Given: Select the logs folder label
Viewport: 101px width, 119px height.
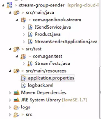Looking at the screenshot, I should click(x=26, y=107).
